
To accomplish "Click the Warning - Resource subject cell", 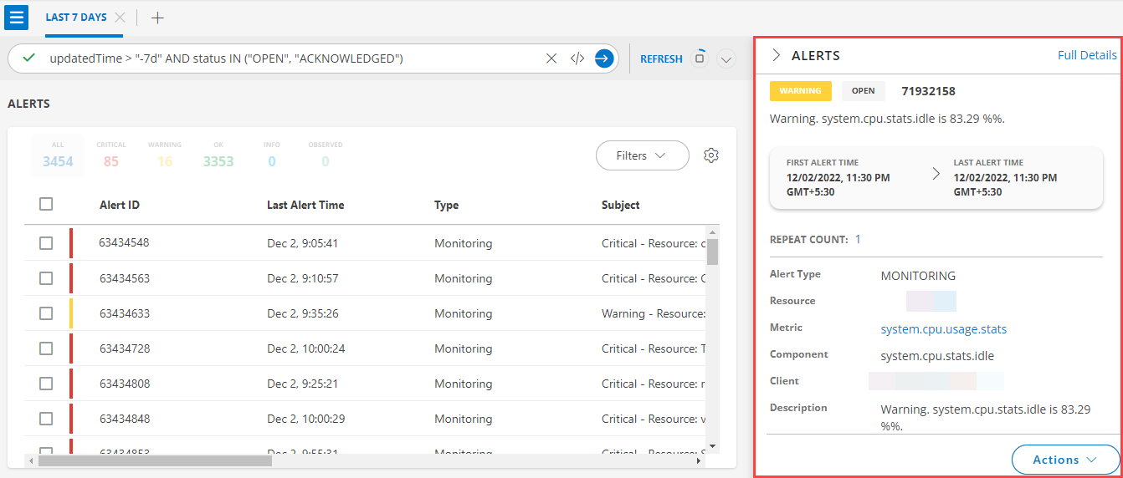I will [654, 313].
